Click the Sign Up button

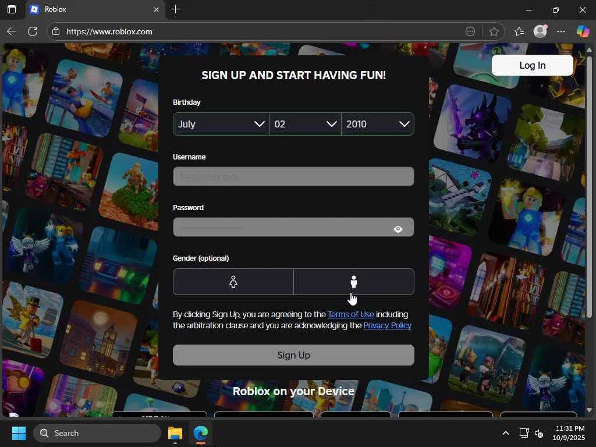[293, 355]
